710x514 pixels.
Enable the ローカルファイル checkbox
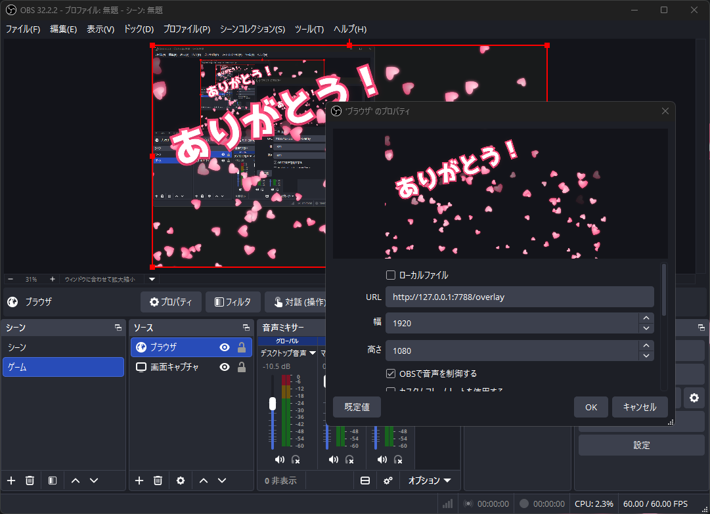(391, 275)
